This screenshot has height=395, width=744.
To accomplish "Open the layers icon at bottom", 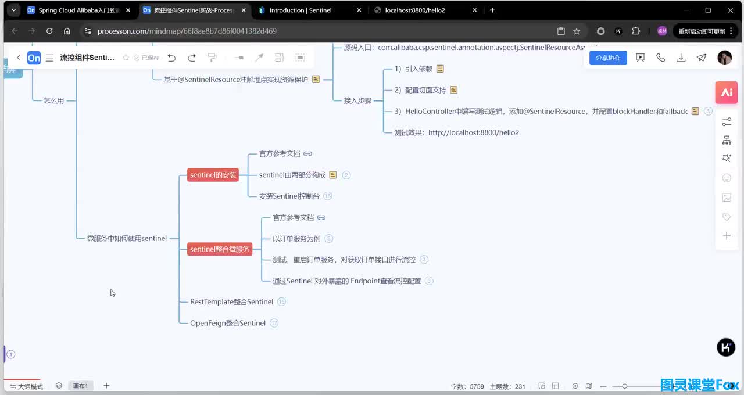I will (59, 386).
